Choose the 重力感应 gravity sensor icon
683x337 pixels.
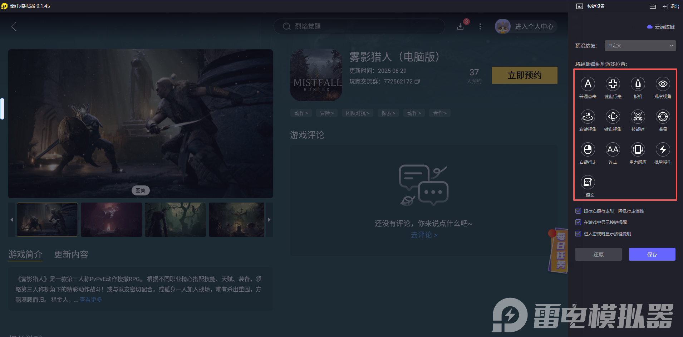638,149
